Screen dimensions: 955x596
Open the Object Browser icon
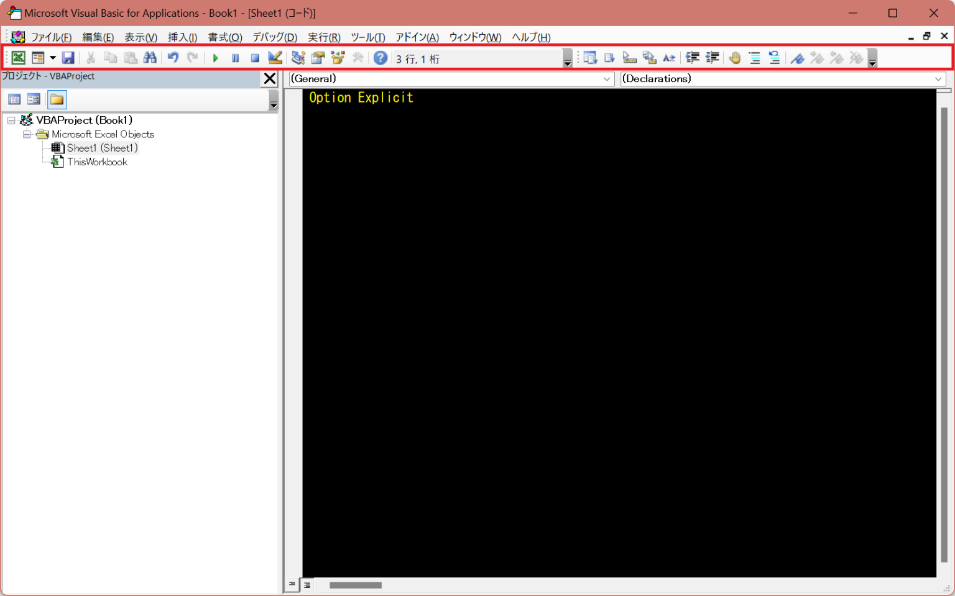[338, 57]
